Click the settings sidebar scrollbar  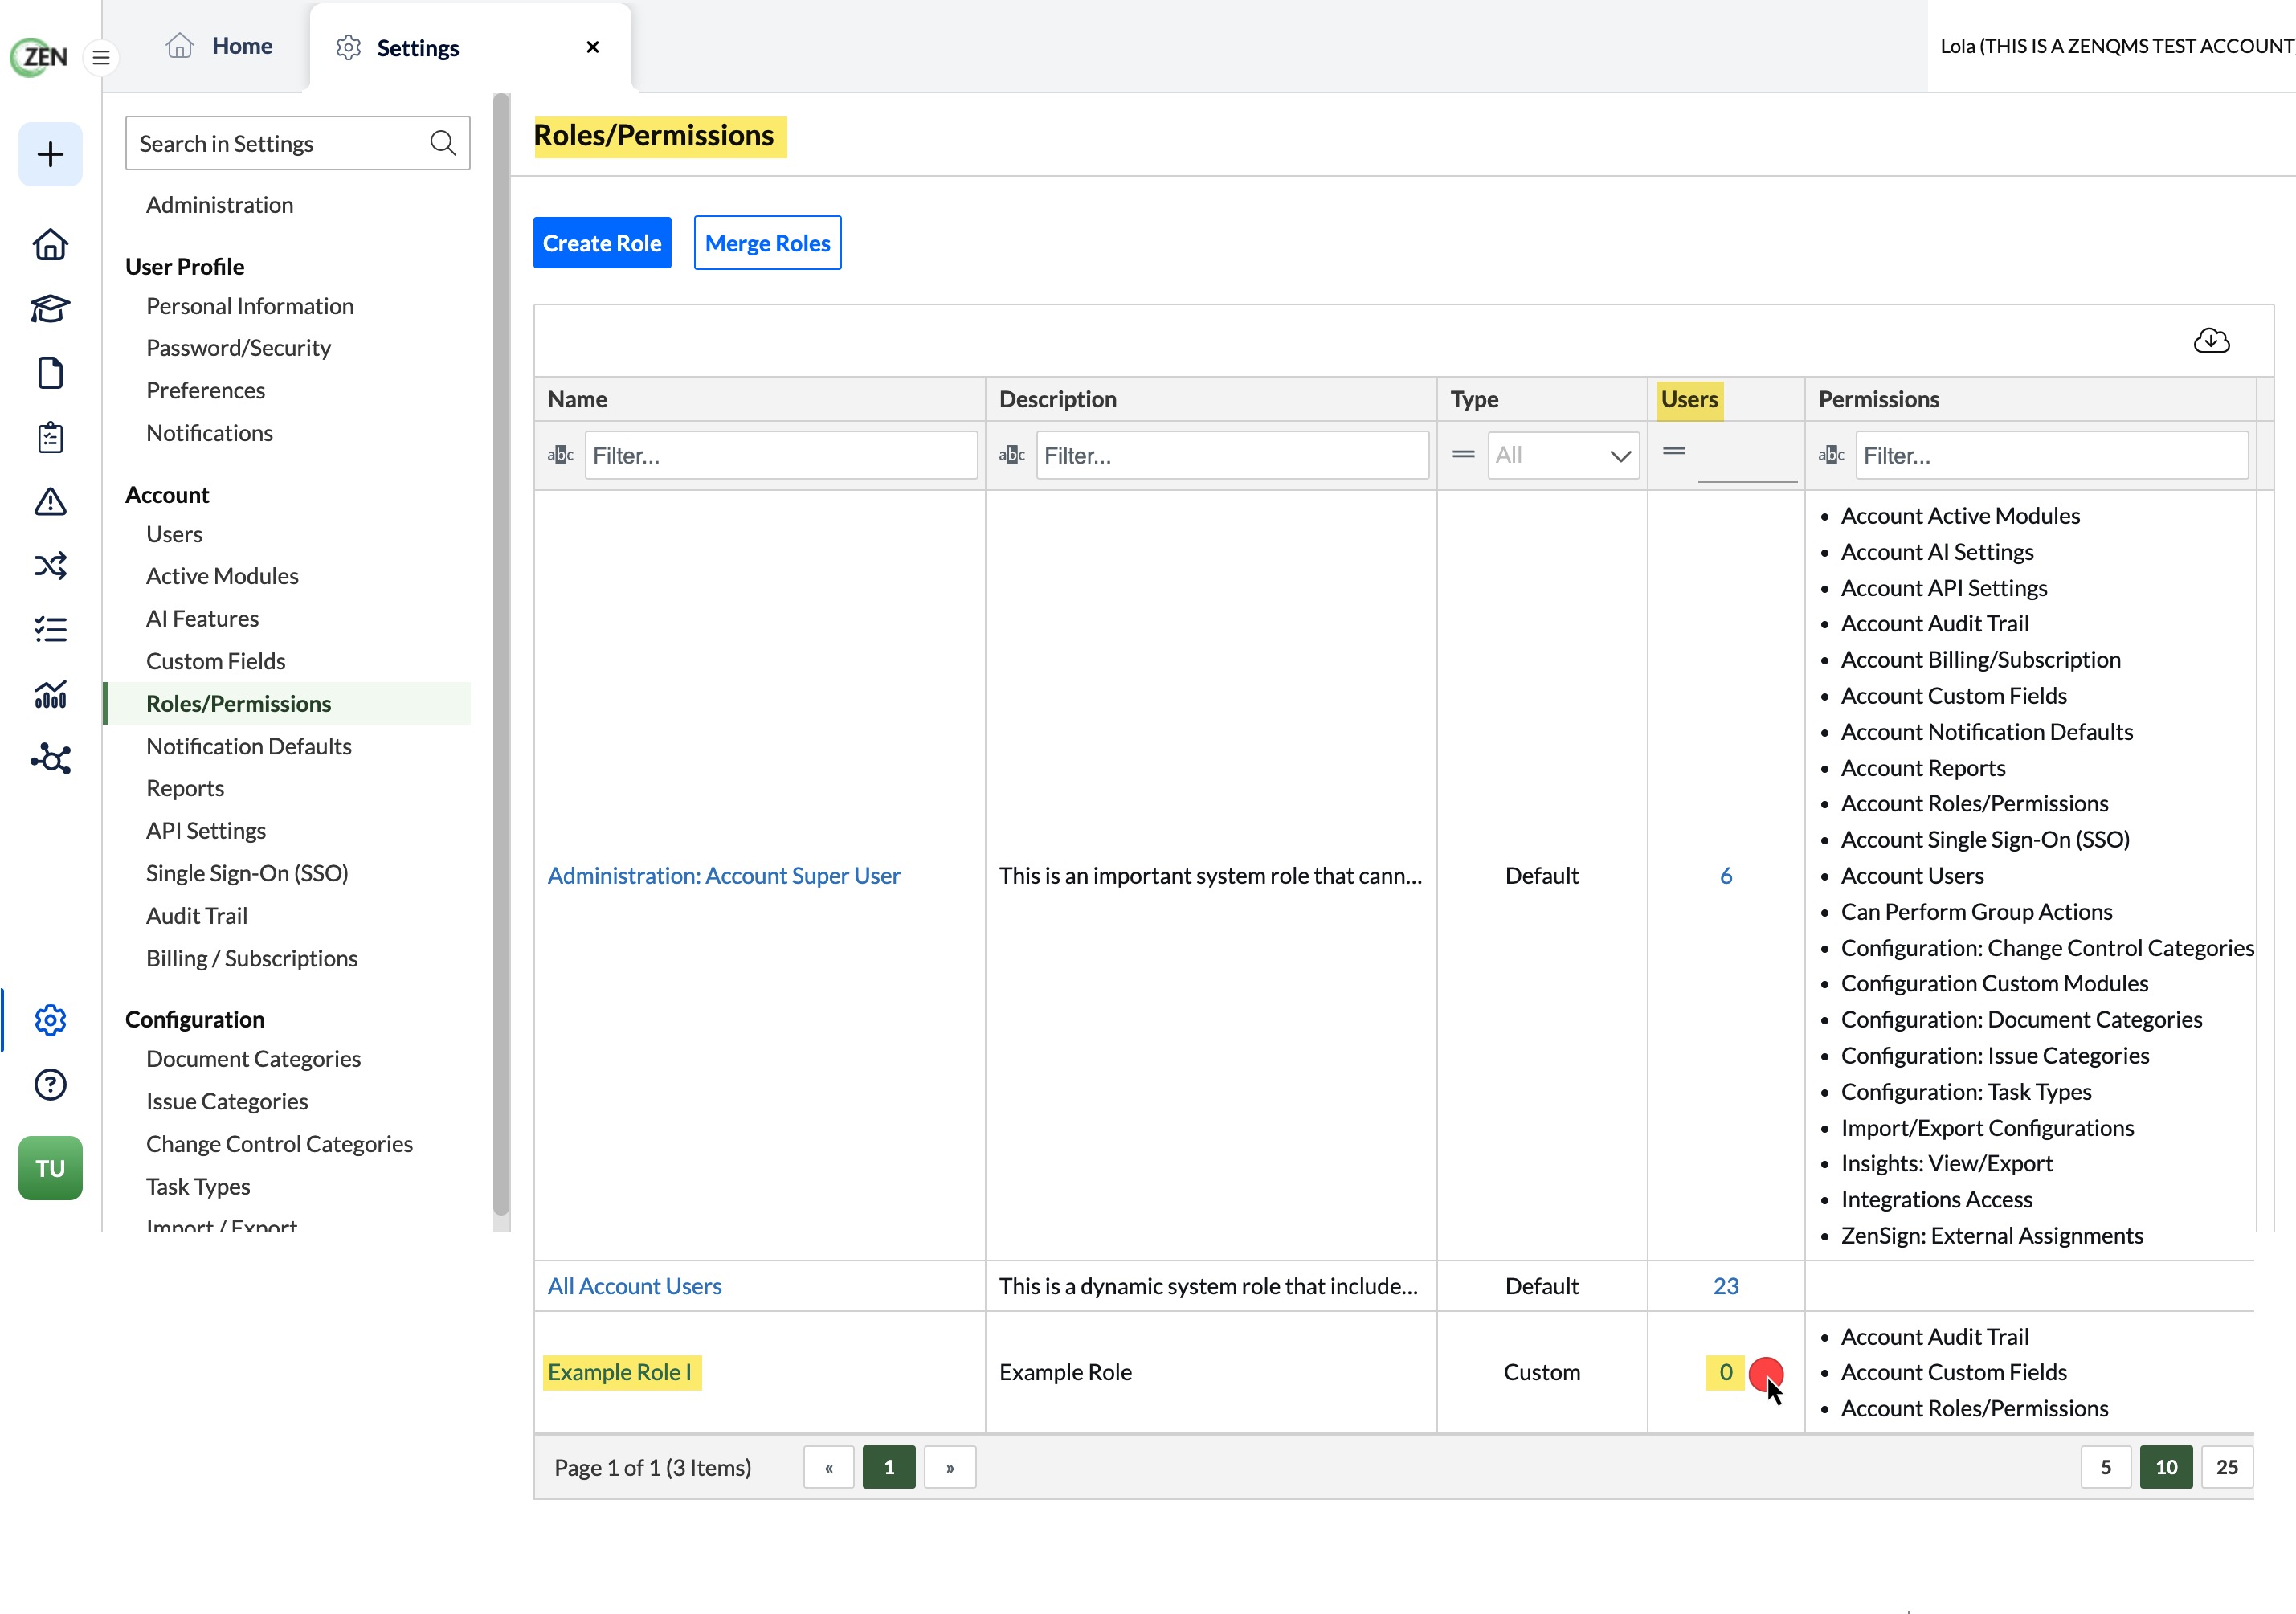(501, 655)
